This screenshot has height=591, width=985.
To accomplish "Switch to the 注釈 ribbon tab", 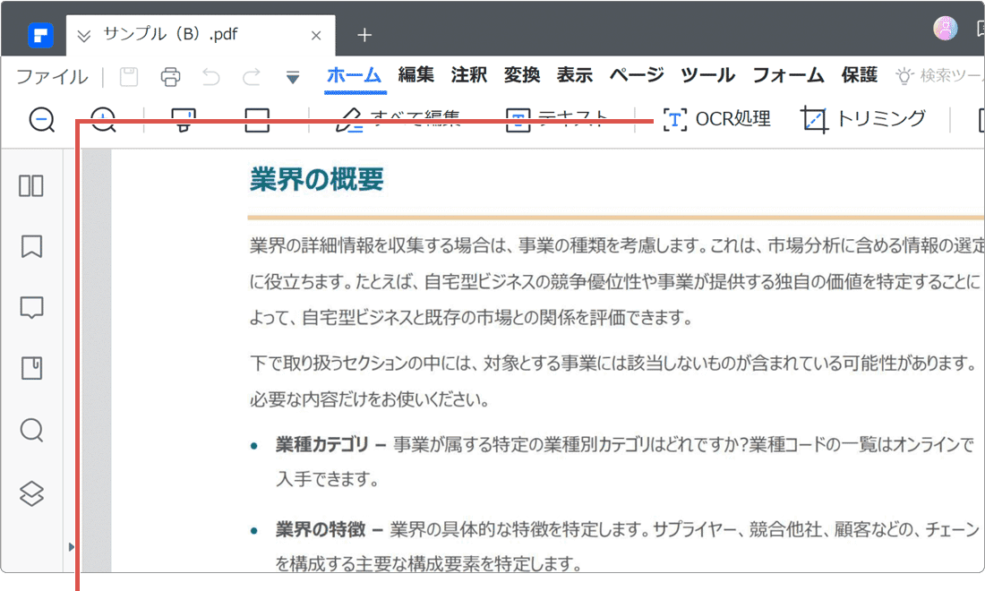I will pyautogui.click(x=468, y=75).
